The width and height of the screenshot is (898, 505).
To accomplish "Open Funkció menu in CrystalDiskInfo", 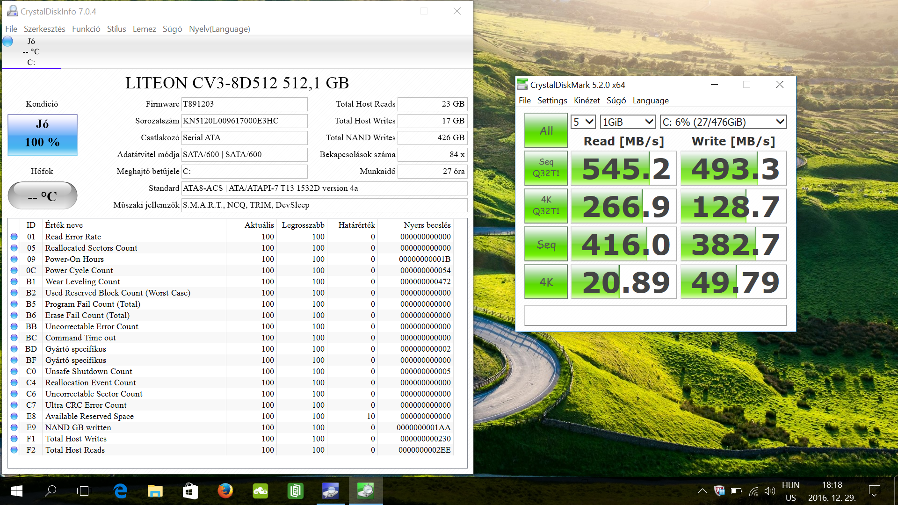I will click(86, 29).
